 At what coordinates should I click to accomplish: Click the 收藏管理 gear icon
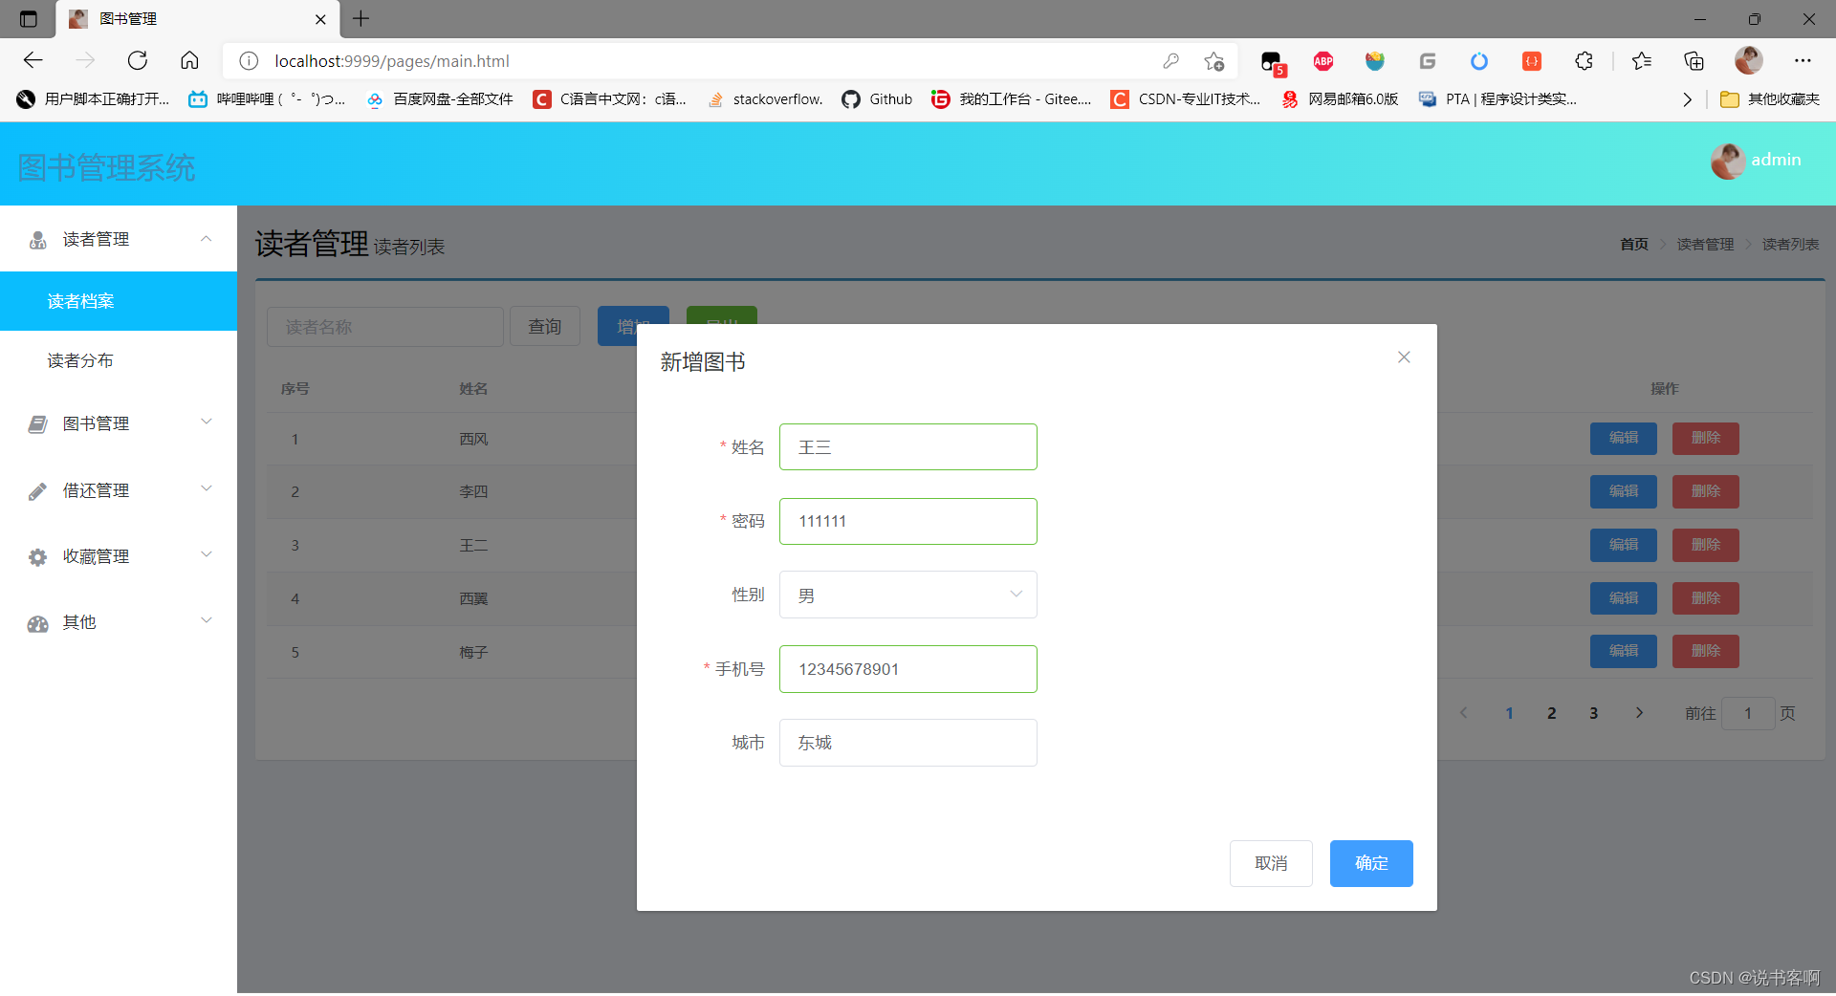tap(37, 557)
